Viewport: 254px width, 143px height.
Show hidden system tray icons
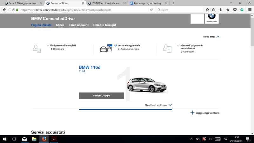coord(191,139)
